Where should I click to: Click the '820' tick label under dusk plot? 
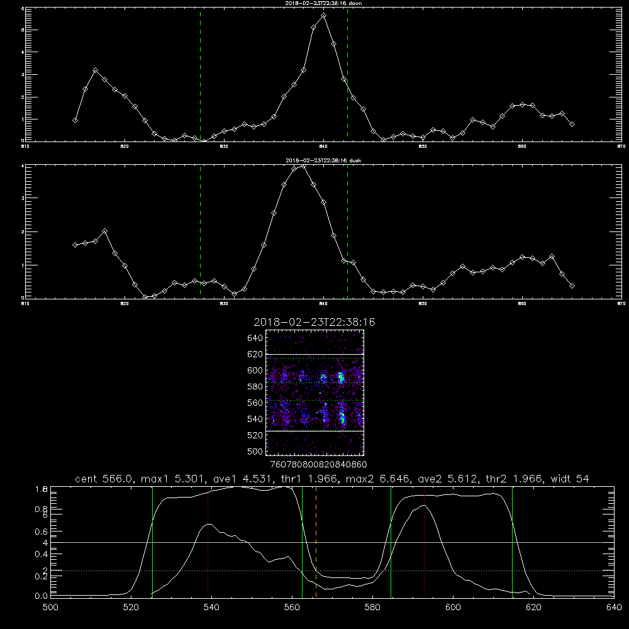(x=125, y=304)
